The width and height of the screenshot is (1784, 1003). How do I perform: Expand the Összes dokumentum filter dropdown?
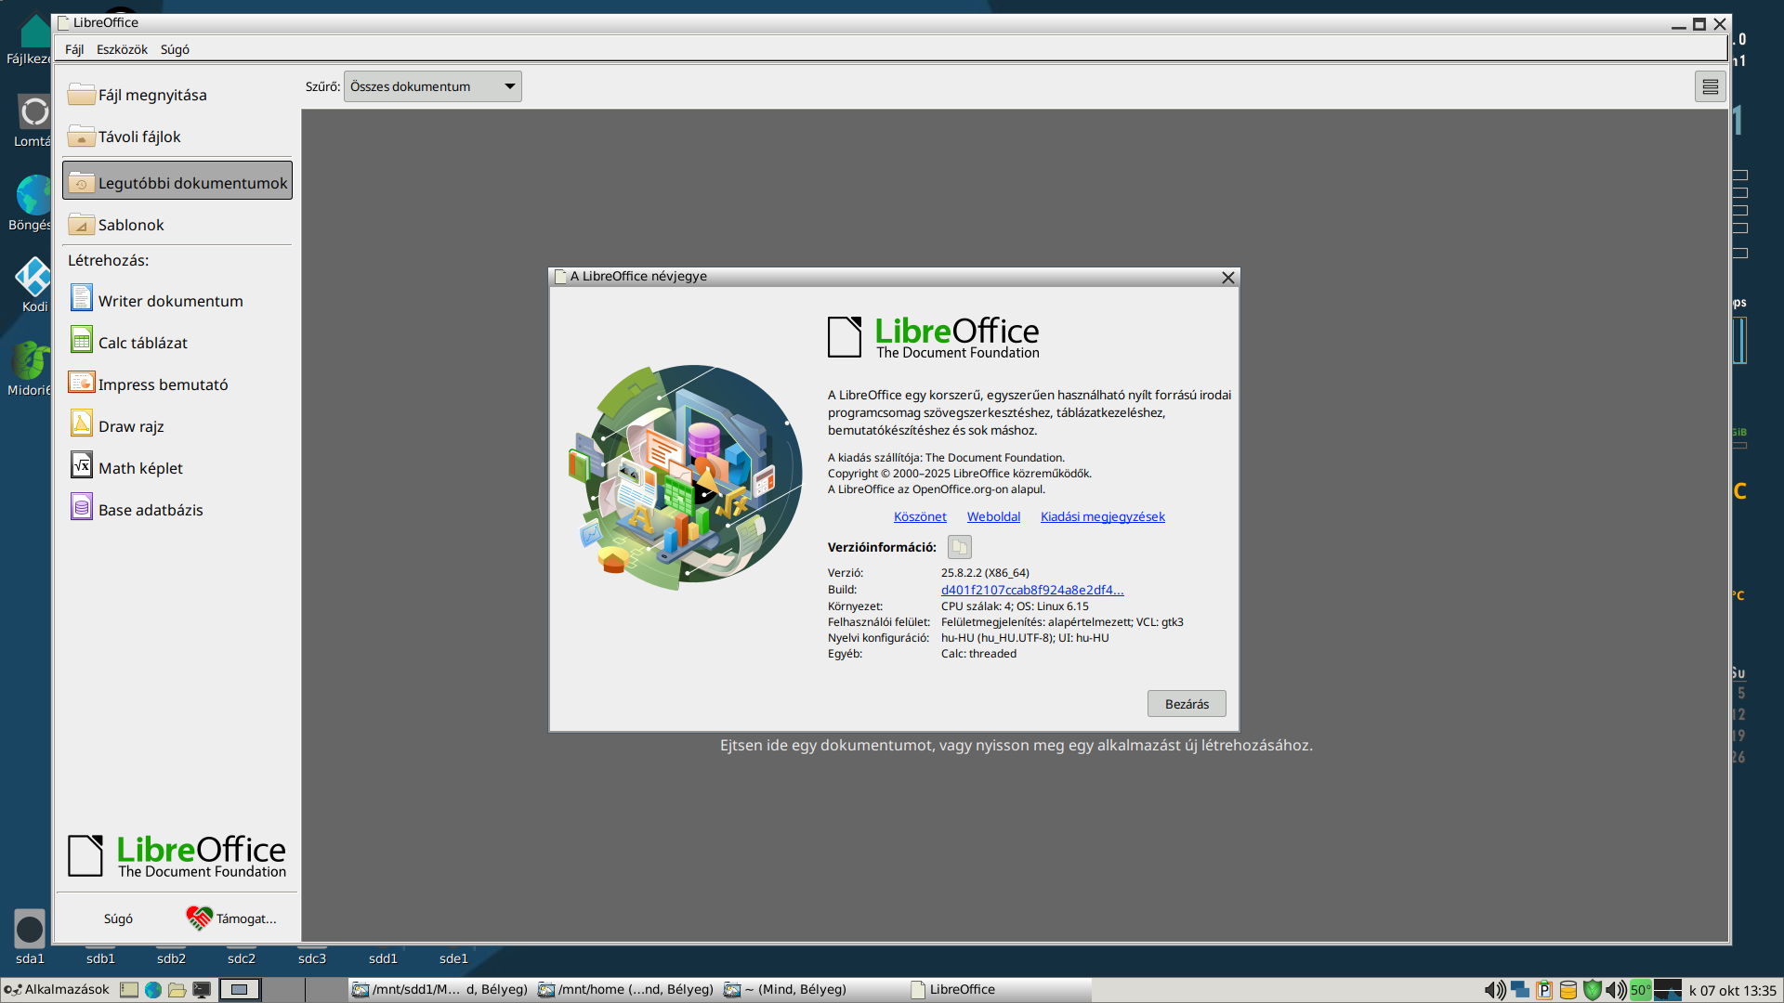click(432, 86)
